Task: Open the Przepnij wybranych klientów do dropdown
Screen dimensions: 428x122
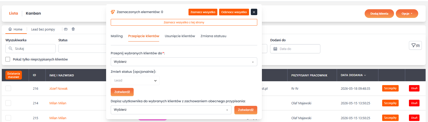Action: 184,62
